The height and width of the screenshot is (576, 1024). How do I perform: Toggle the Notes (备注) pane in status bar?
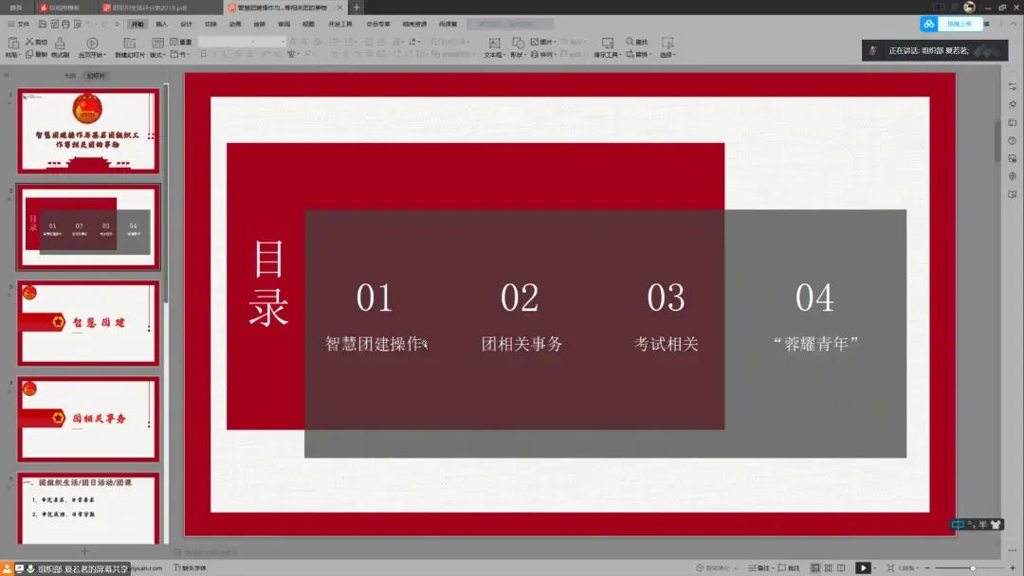tap(759, 567)
